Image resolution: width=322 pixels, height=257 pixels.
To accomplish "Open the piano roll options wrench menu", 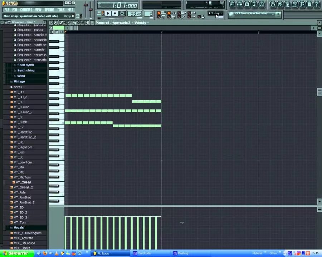I will tap(55, 22).
